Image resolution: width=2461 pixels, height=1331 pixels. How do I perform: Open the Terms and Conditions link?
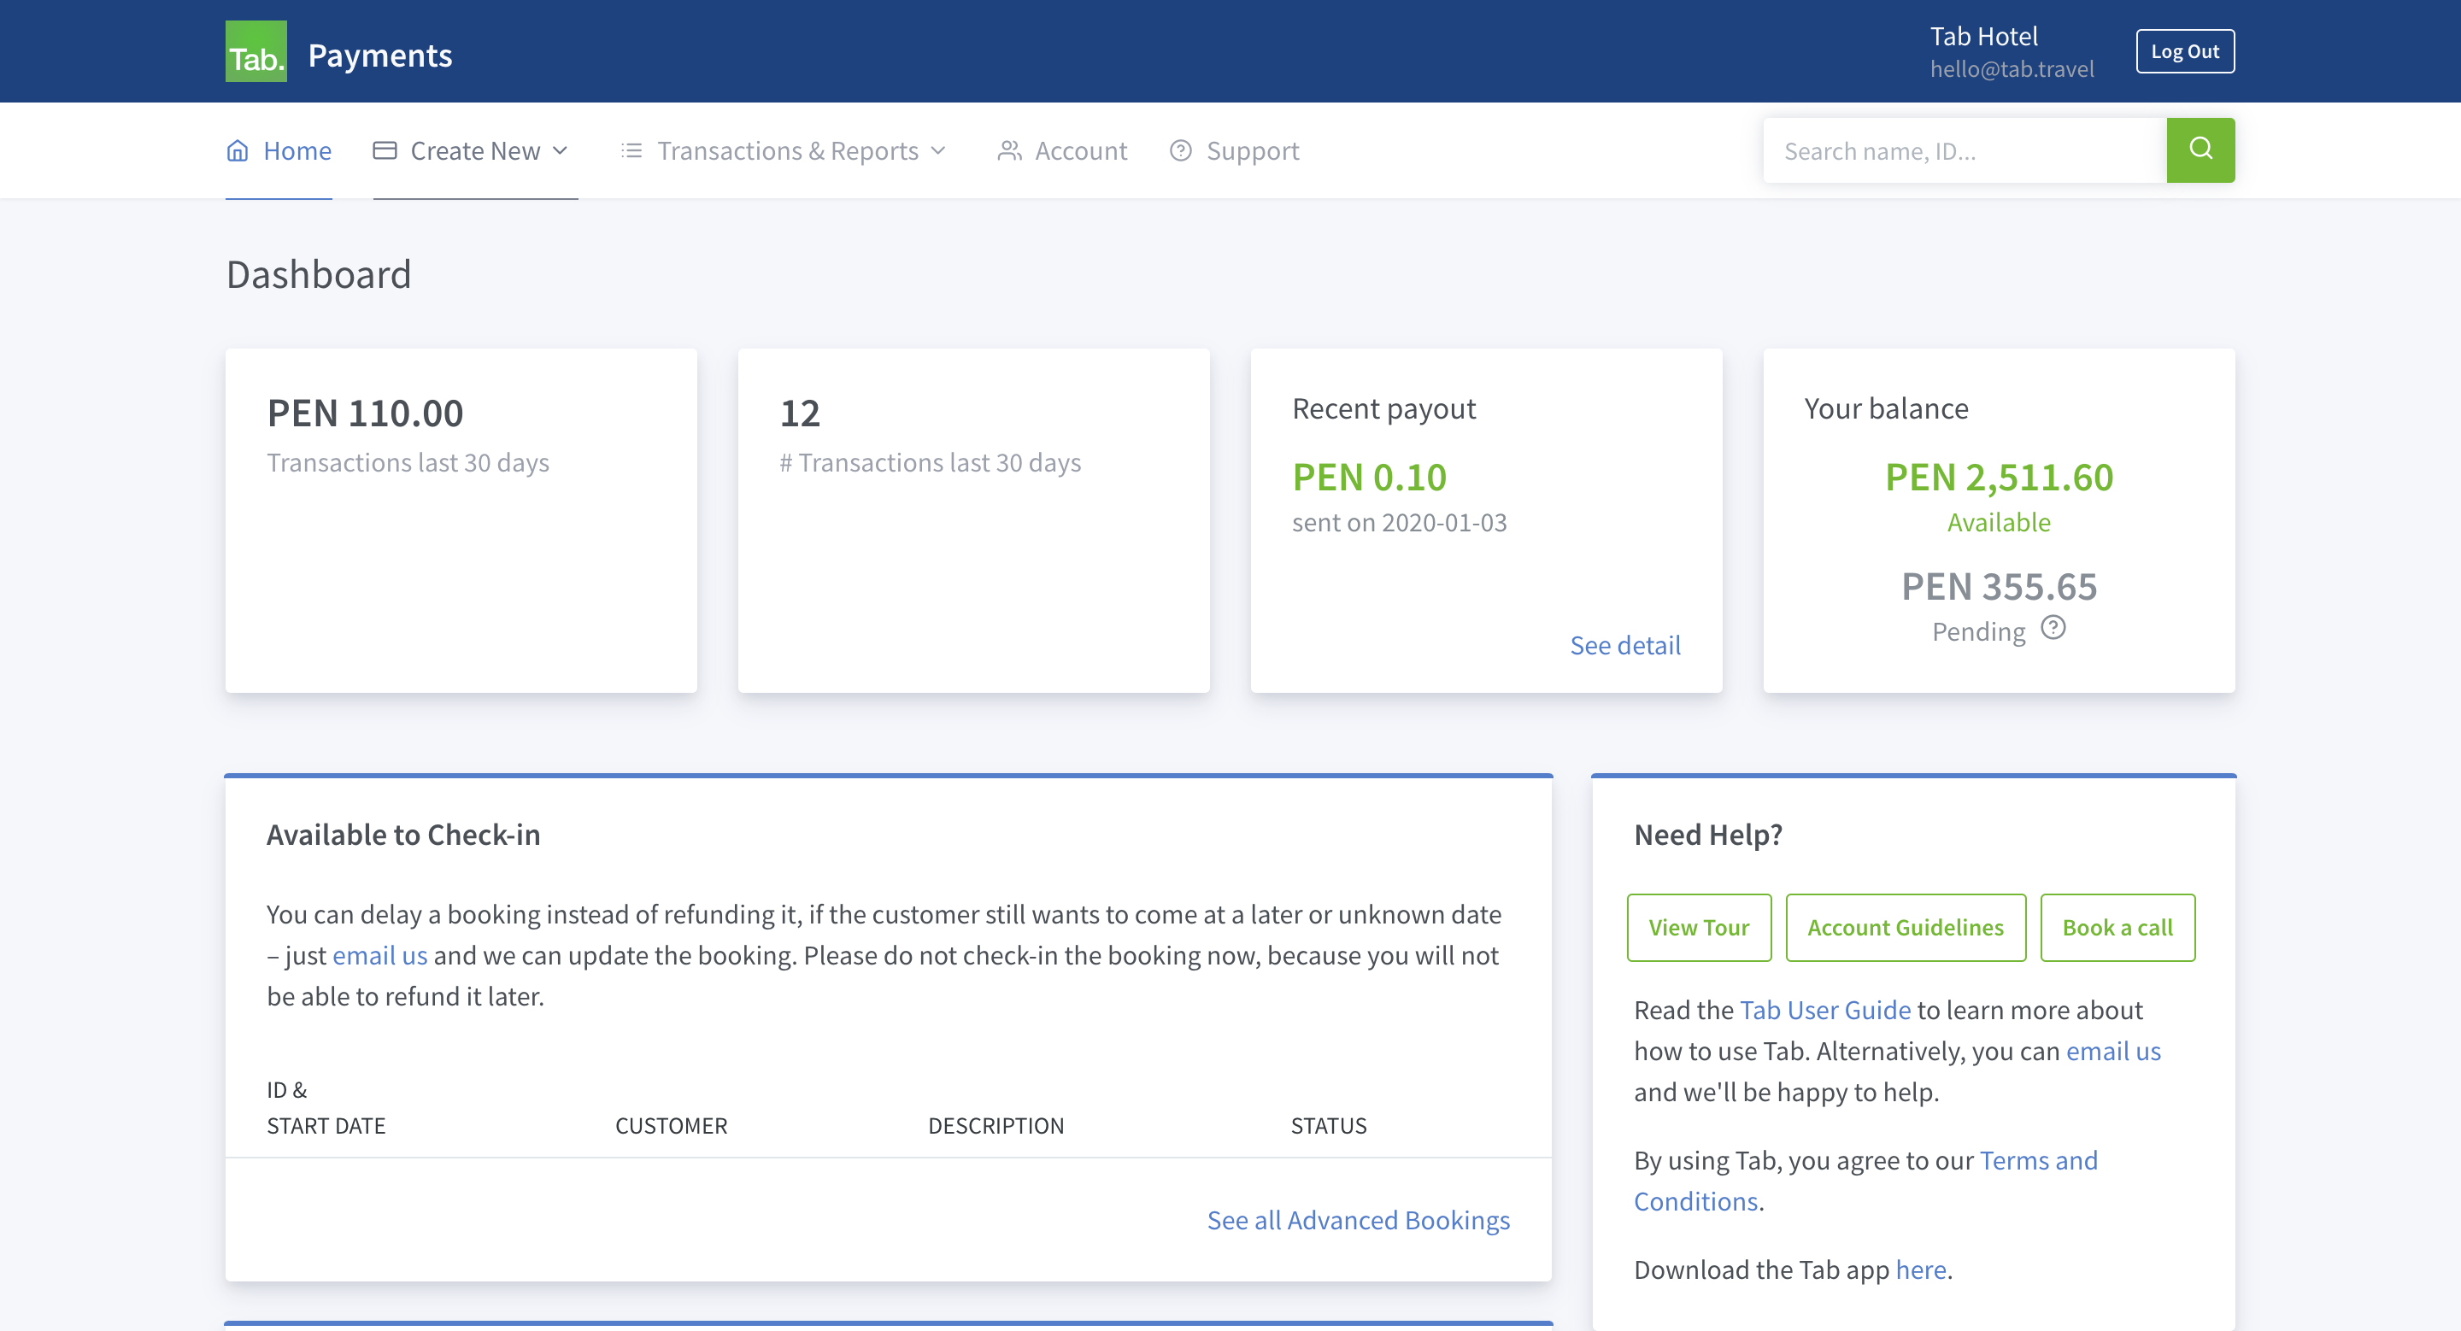pyautogui.click(x=1865, y=1180)
